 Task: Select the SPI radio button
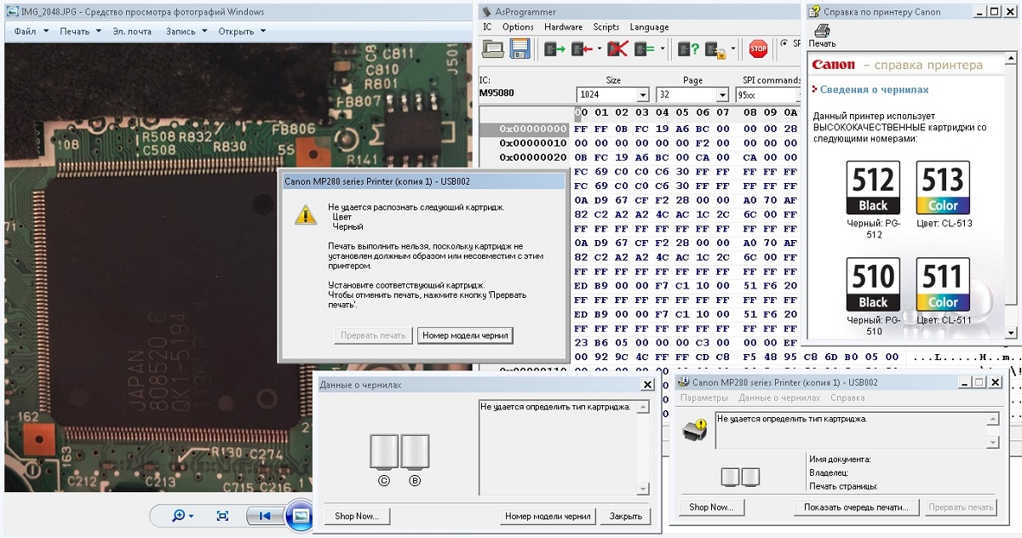pyautogui.click(x=784, y=43)
